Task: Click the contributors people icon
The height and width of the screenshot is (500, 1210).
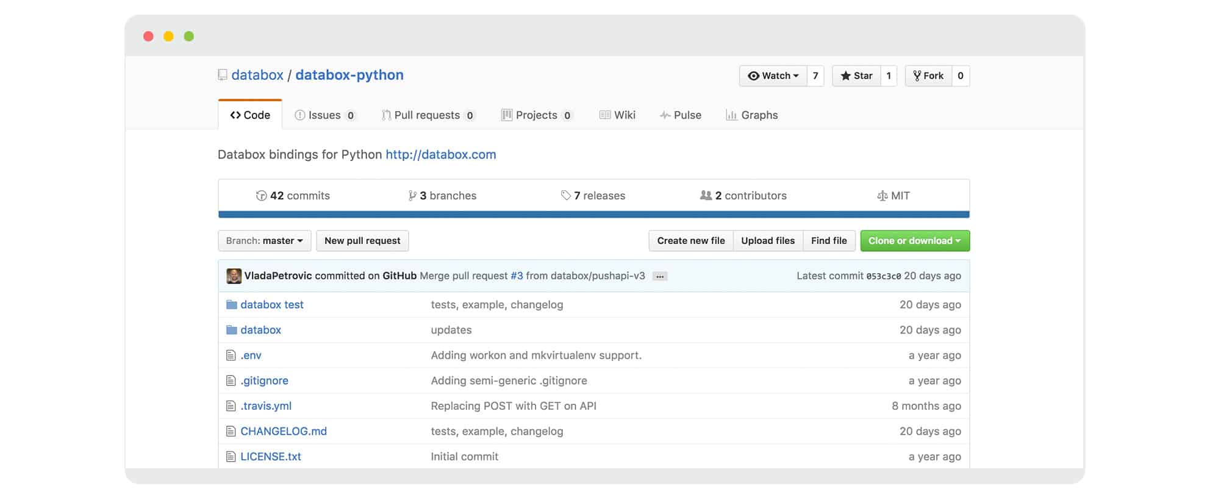Action: 706,195
